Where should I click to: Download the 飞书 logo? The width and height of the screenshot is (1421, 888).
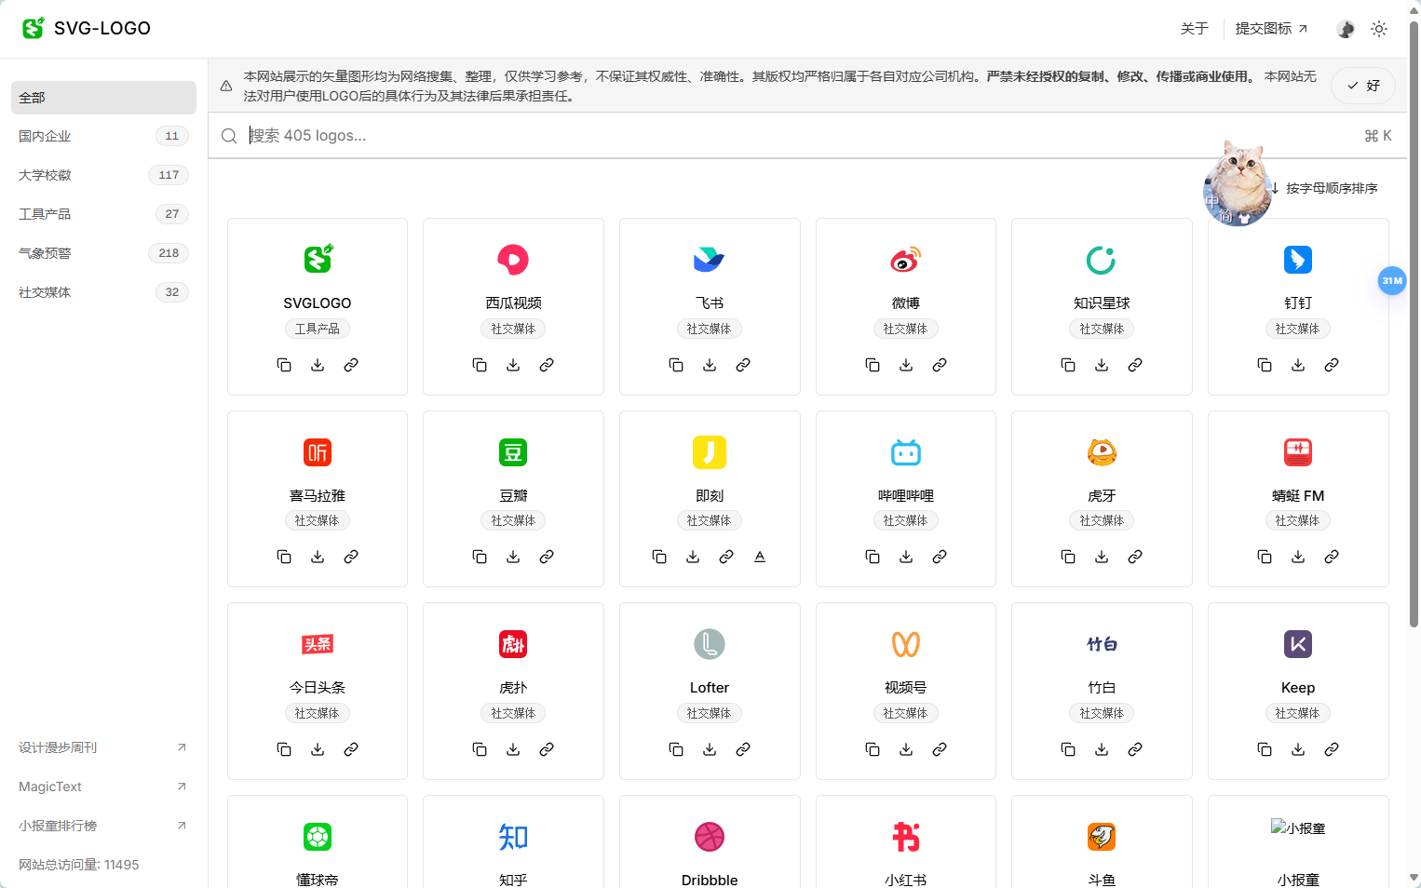[710, 365]
